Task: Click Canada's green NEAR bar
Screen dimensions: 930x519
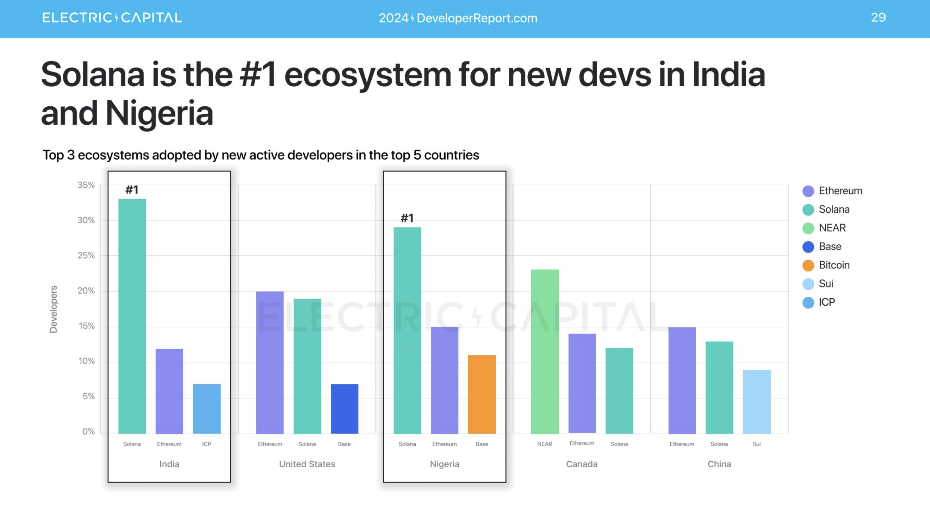Action: pos(544,351)
